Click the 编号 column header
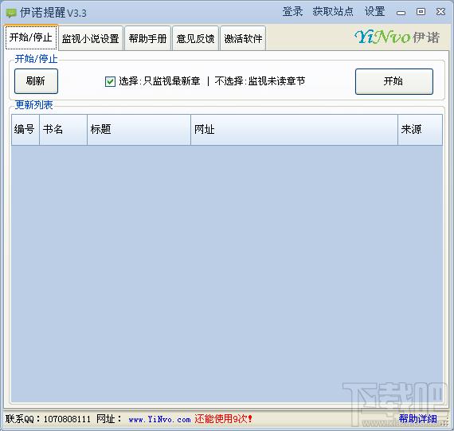Image resolution: width=454 pixels, height=431 pixels. (x=25, y=130)
